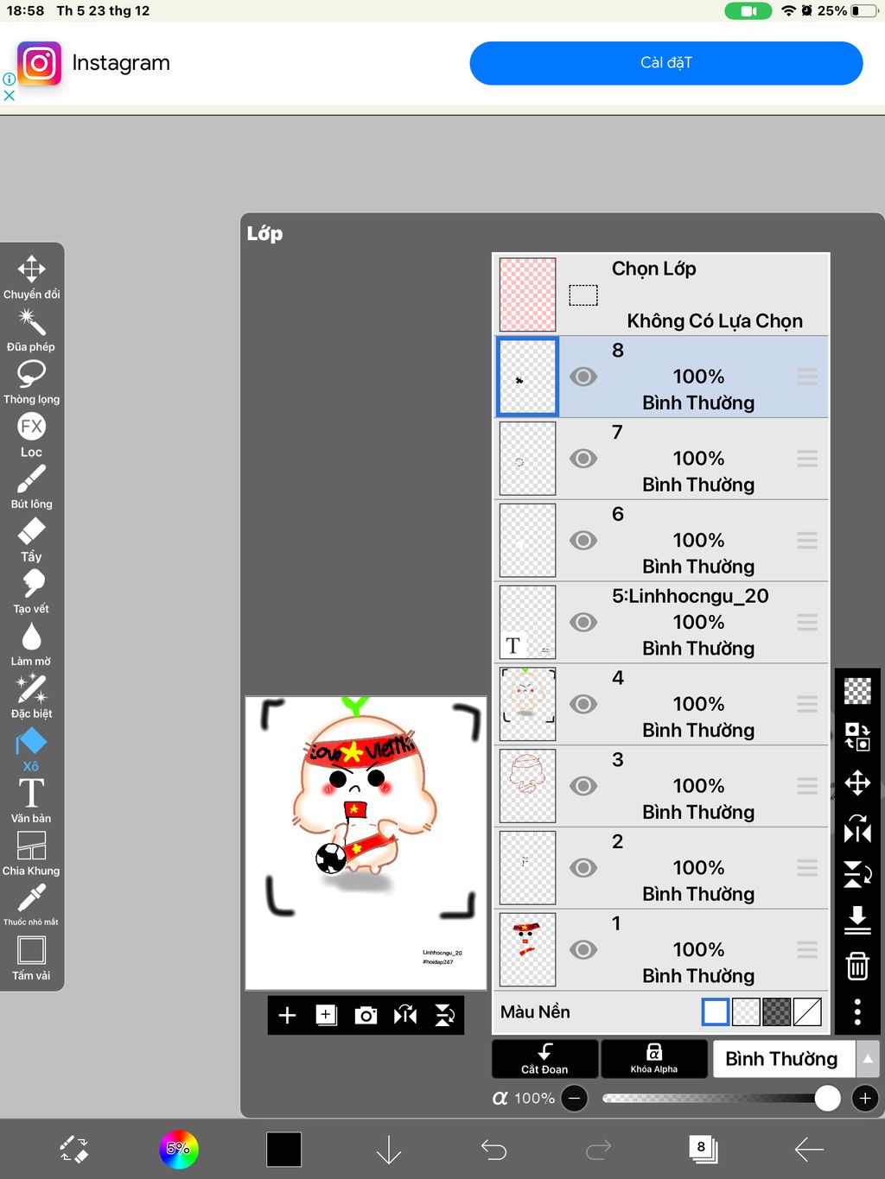
Task: Click the down arrow in bottom bar
Action: 389,1150
